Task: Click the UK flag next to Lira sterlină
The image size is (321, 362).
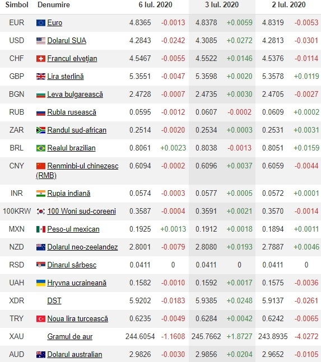Action: (41, 77)
